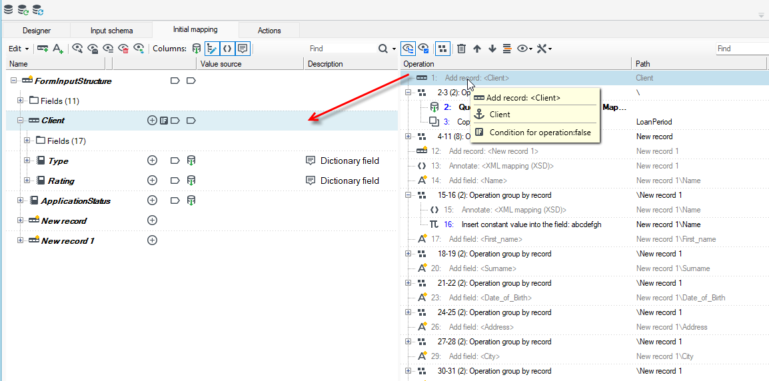
Task: Toggle the value source column icon
Action: (196, 49)
